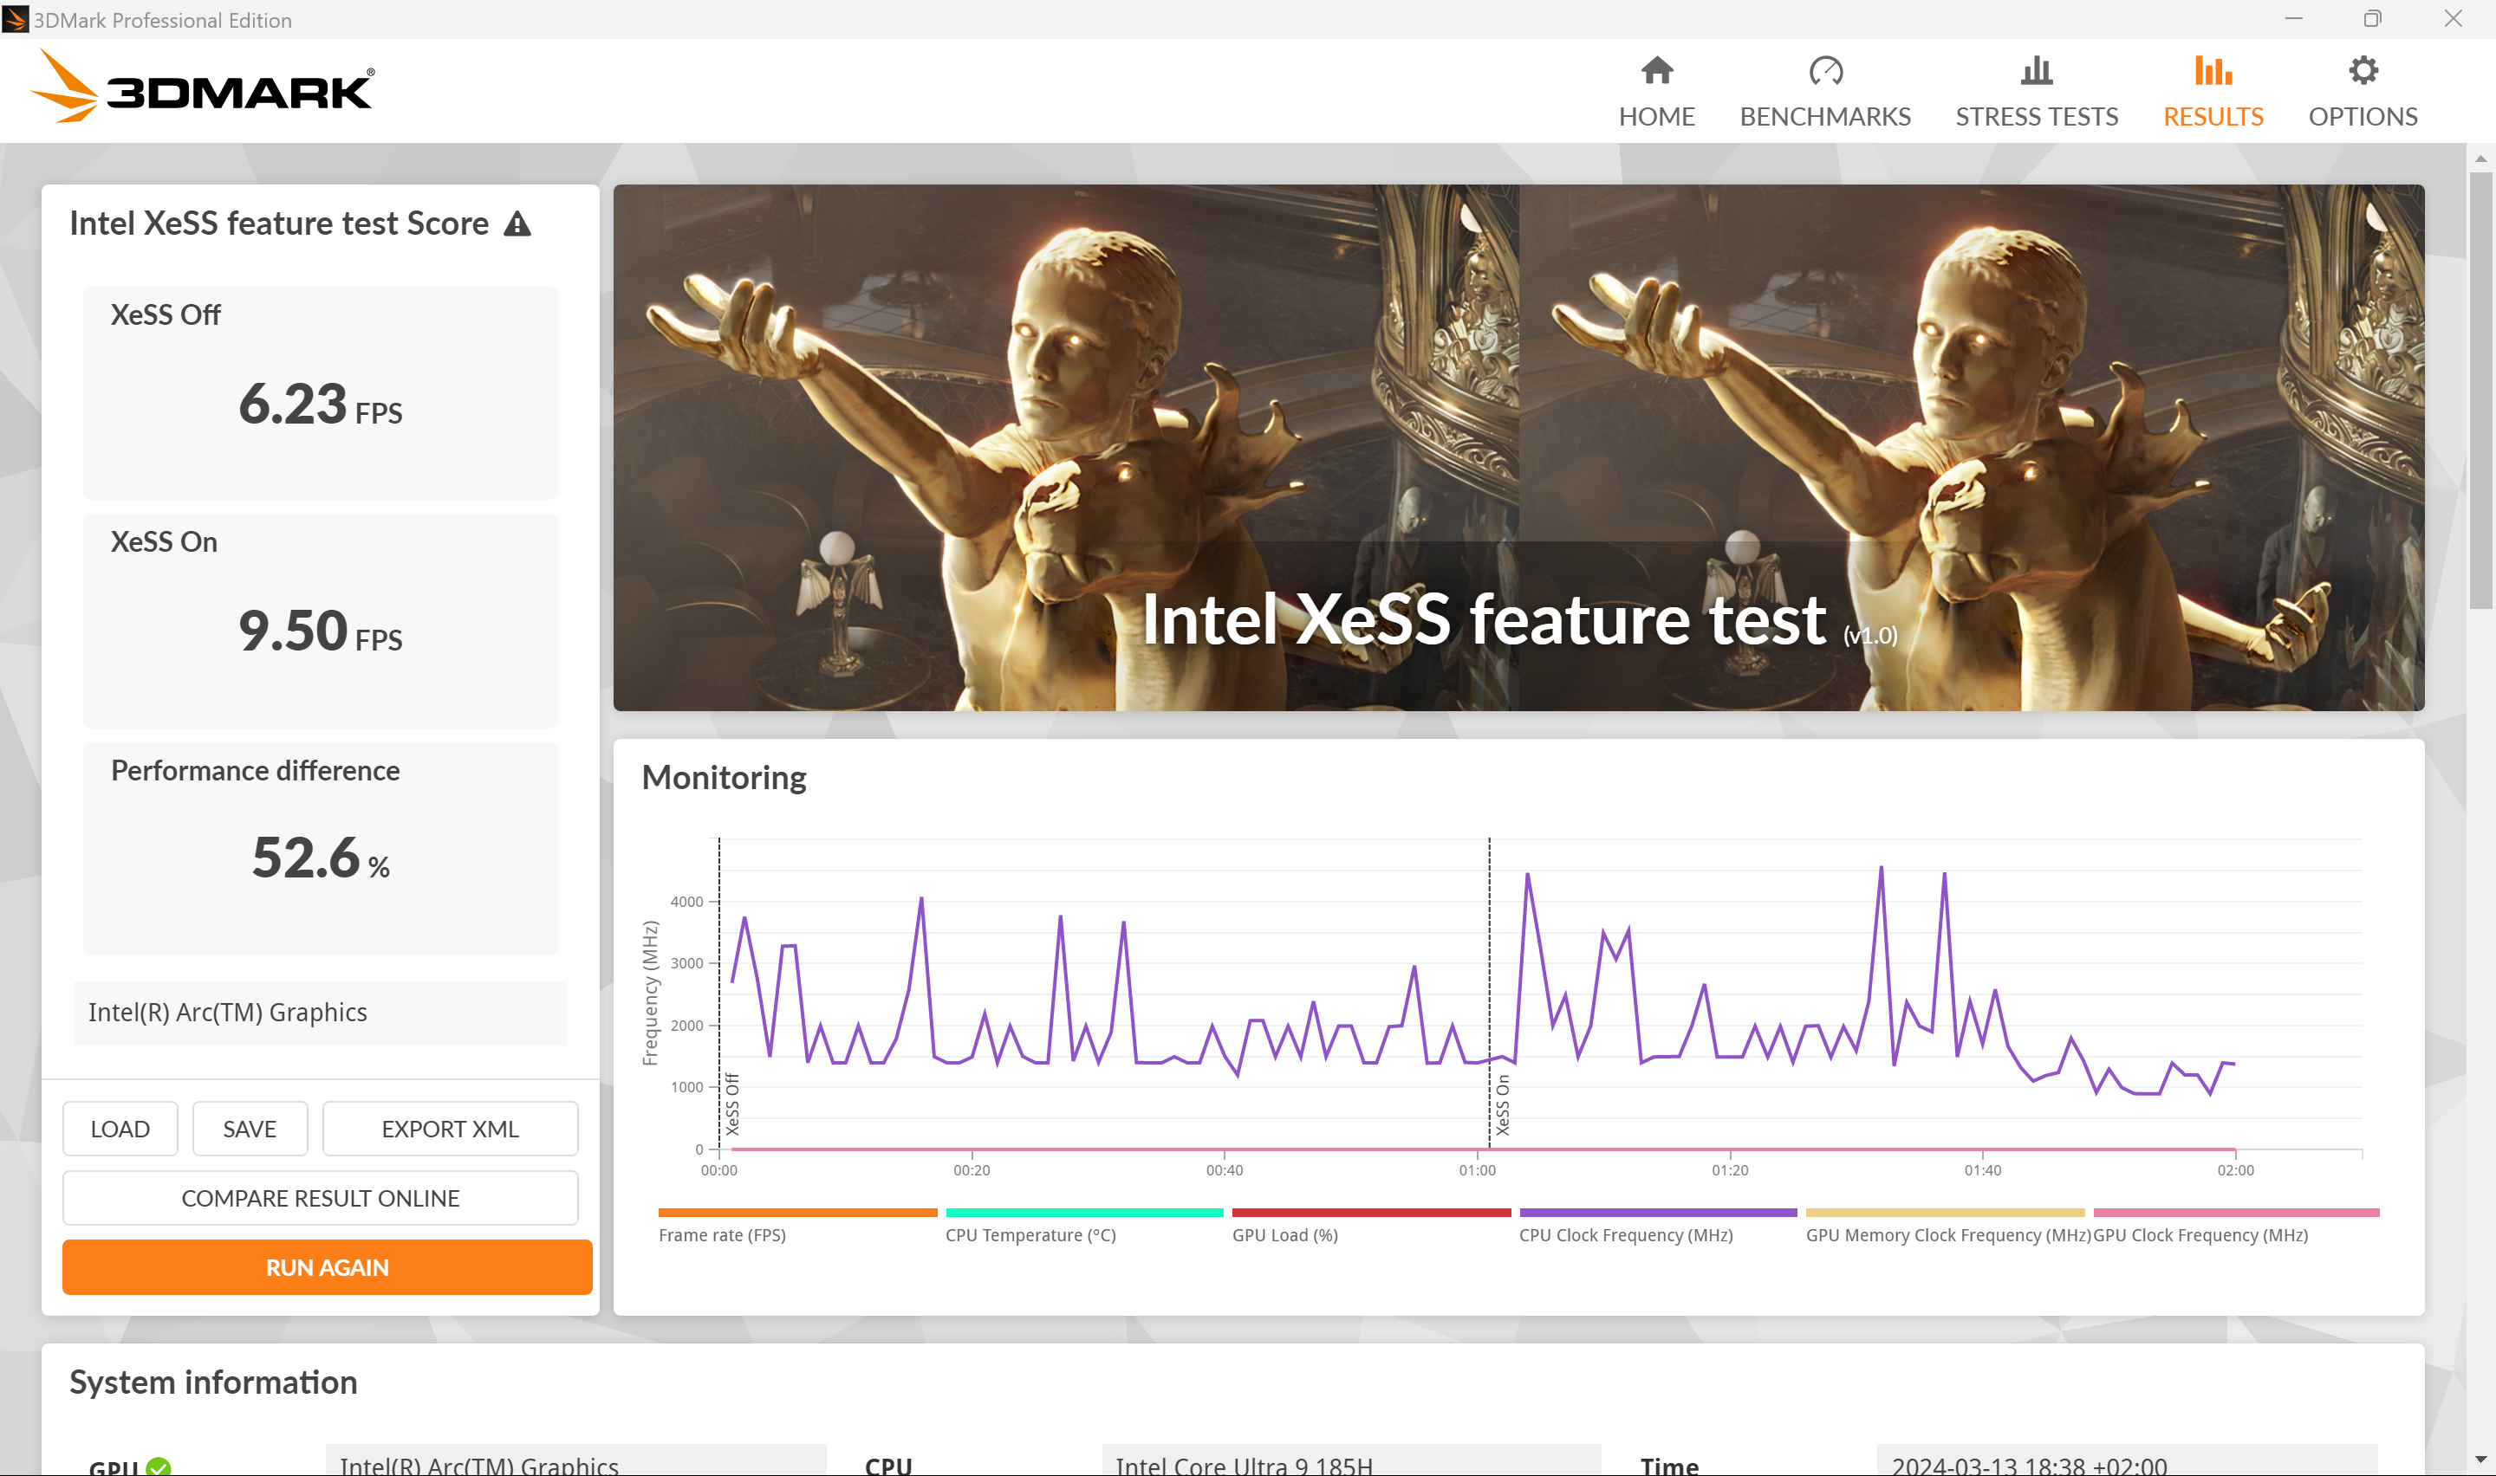Click the Monitoring panel heading
This screenshot has width=2496, height=1476.
[x=723, y=778]
